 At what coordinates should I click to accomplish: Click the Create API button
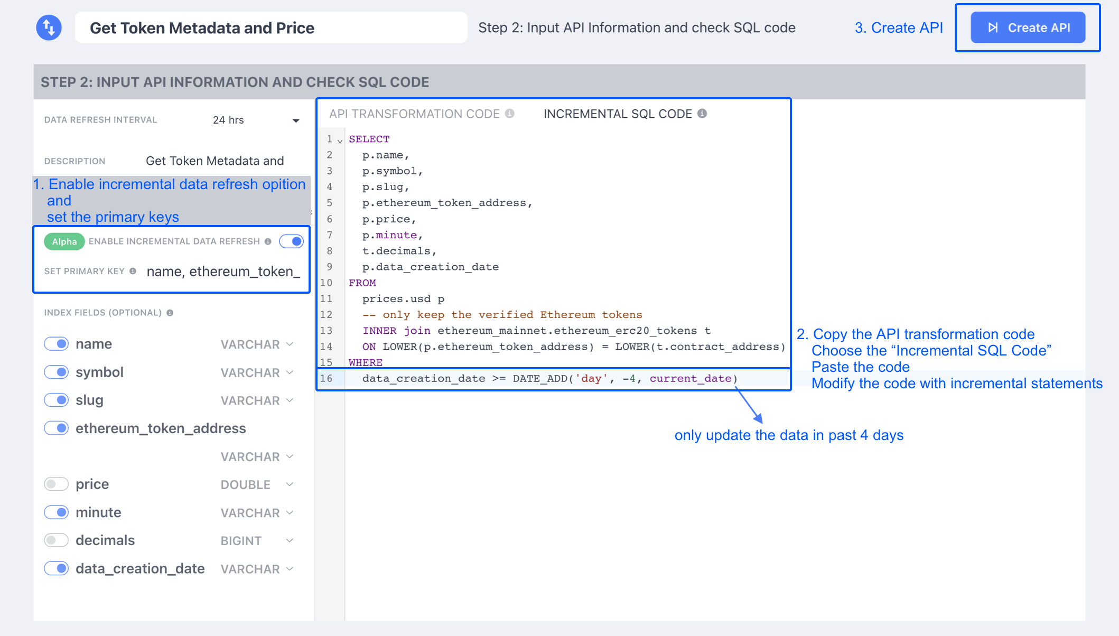point(1028,27)
